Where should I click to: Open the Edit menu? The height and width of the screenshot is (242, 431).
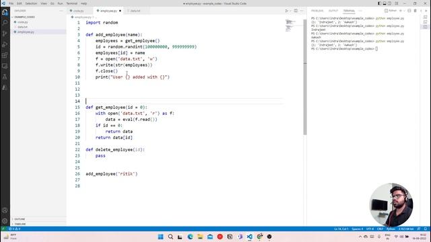pyautogui.click(x=20, y=3)
